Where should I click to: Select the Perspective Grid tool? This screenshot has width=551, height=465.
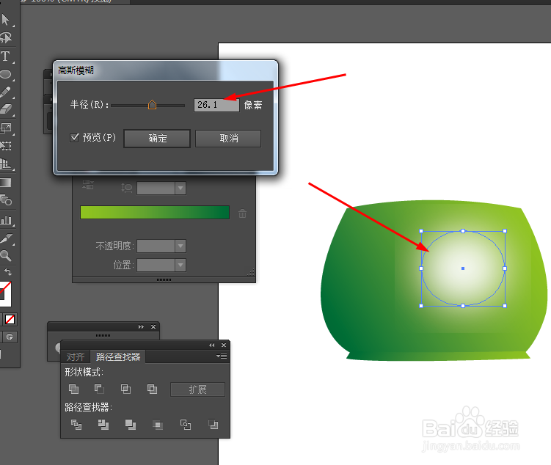point(6,164)
